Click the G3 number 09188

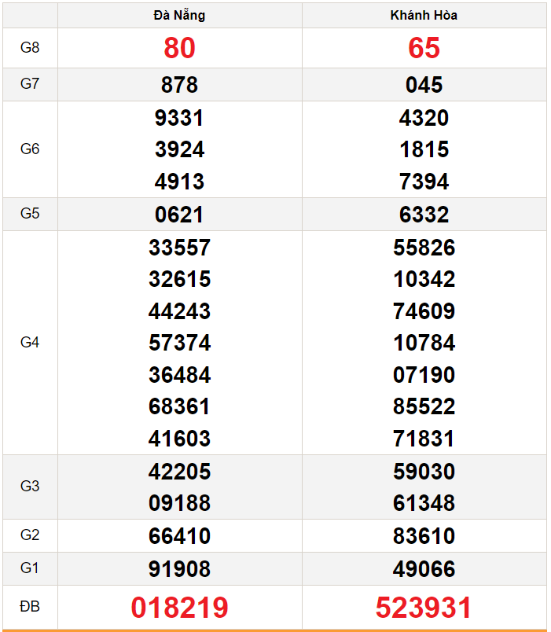pos(179,503)
